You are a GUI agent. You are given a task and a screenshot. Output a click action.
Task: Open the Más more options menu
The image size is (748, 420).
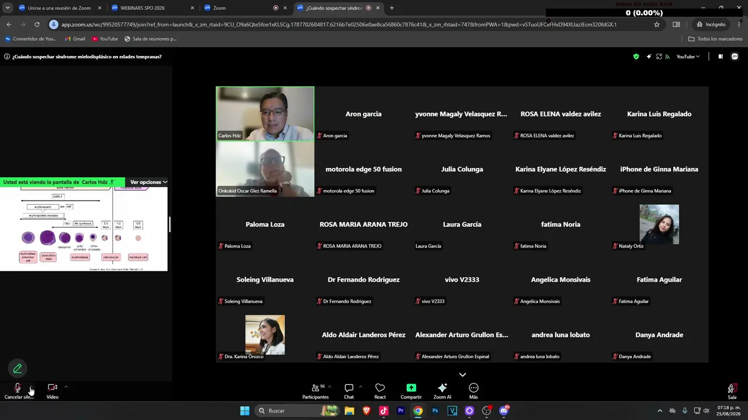[x=473, y=391]
